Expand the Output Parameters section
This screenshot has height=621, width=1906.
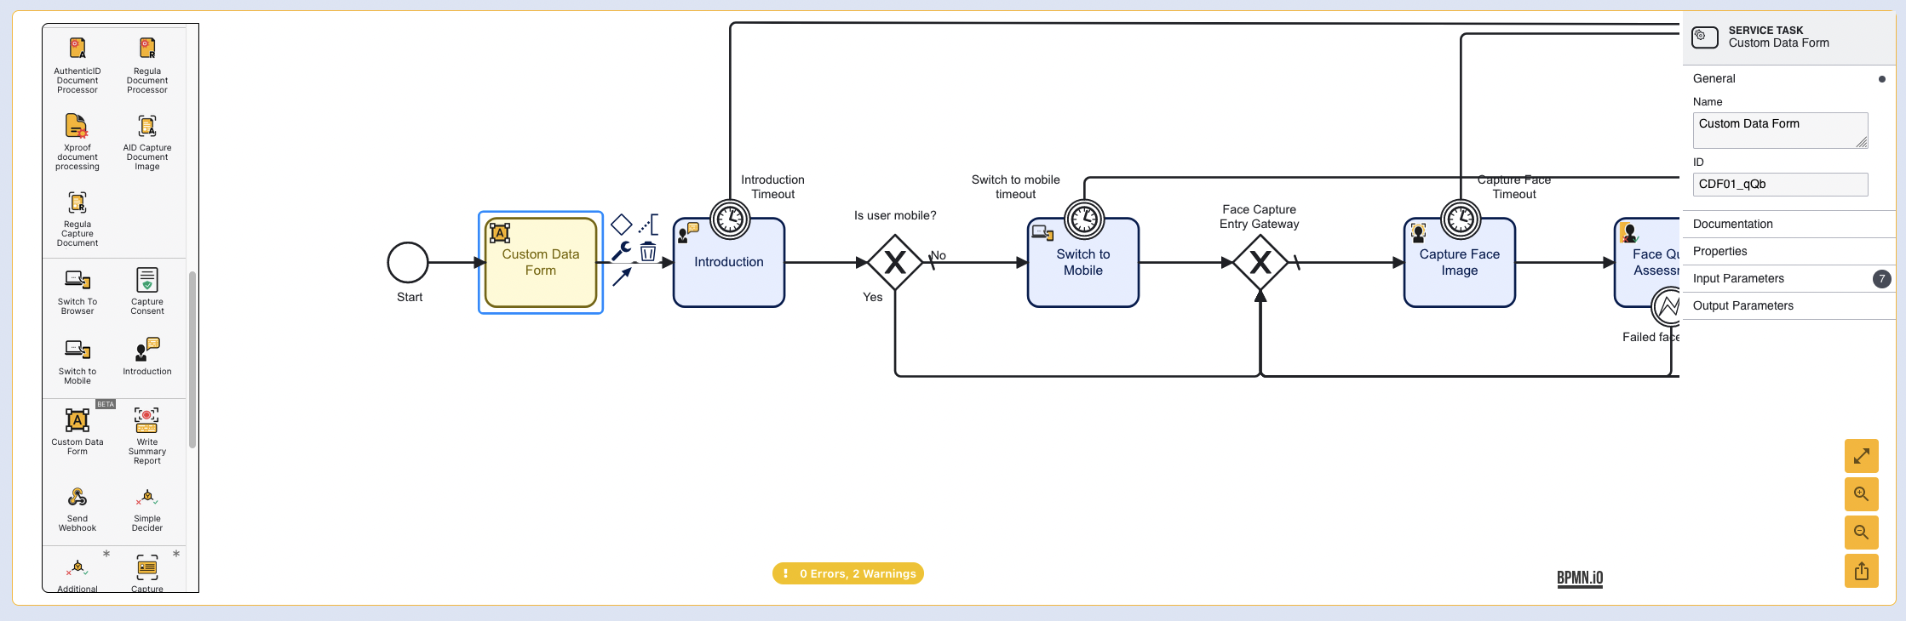[x=1789, y=305]
